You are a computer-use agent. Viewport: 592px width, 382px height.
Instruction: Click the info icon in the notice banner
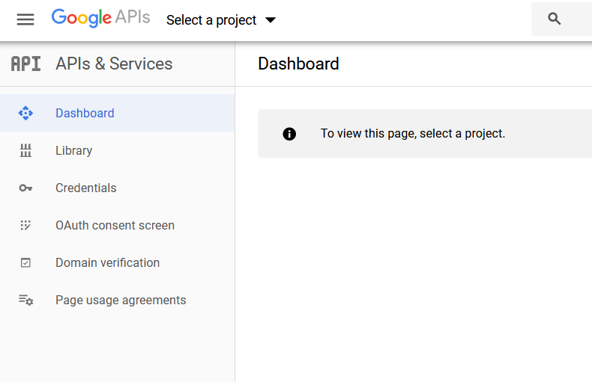[289, 134]
